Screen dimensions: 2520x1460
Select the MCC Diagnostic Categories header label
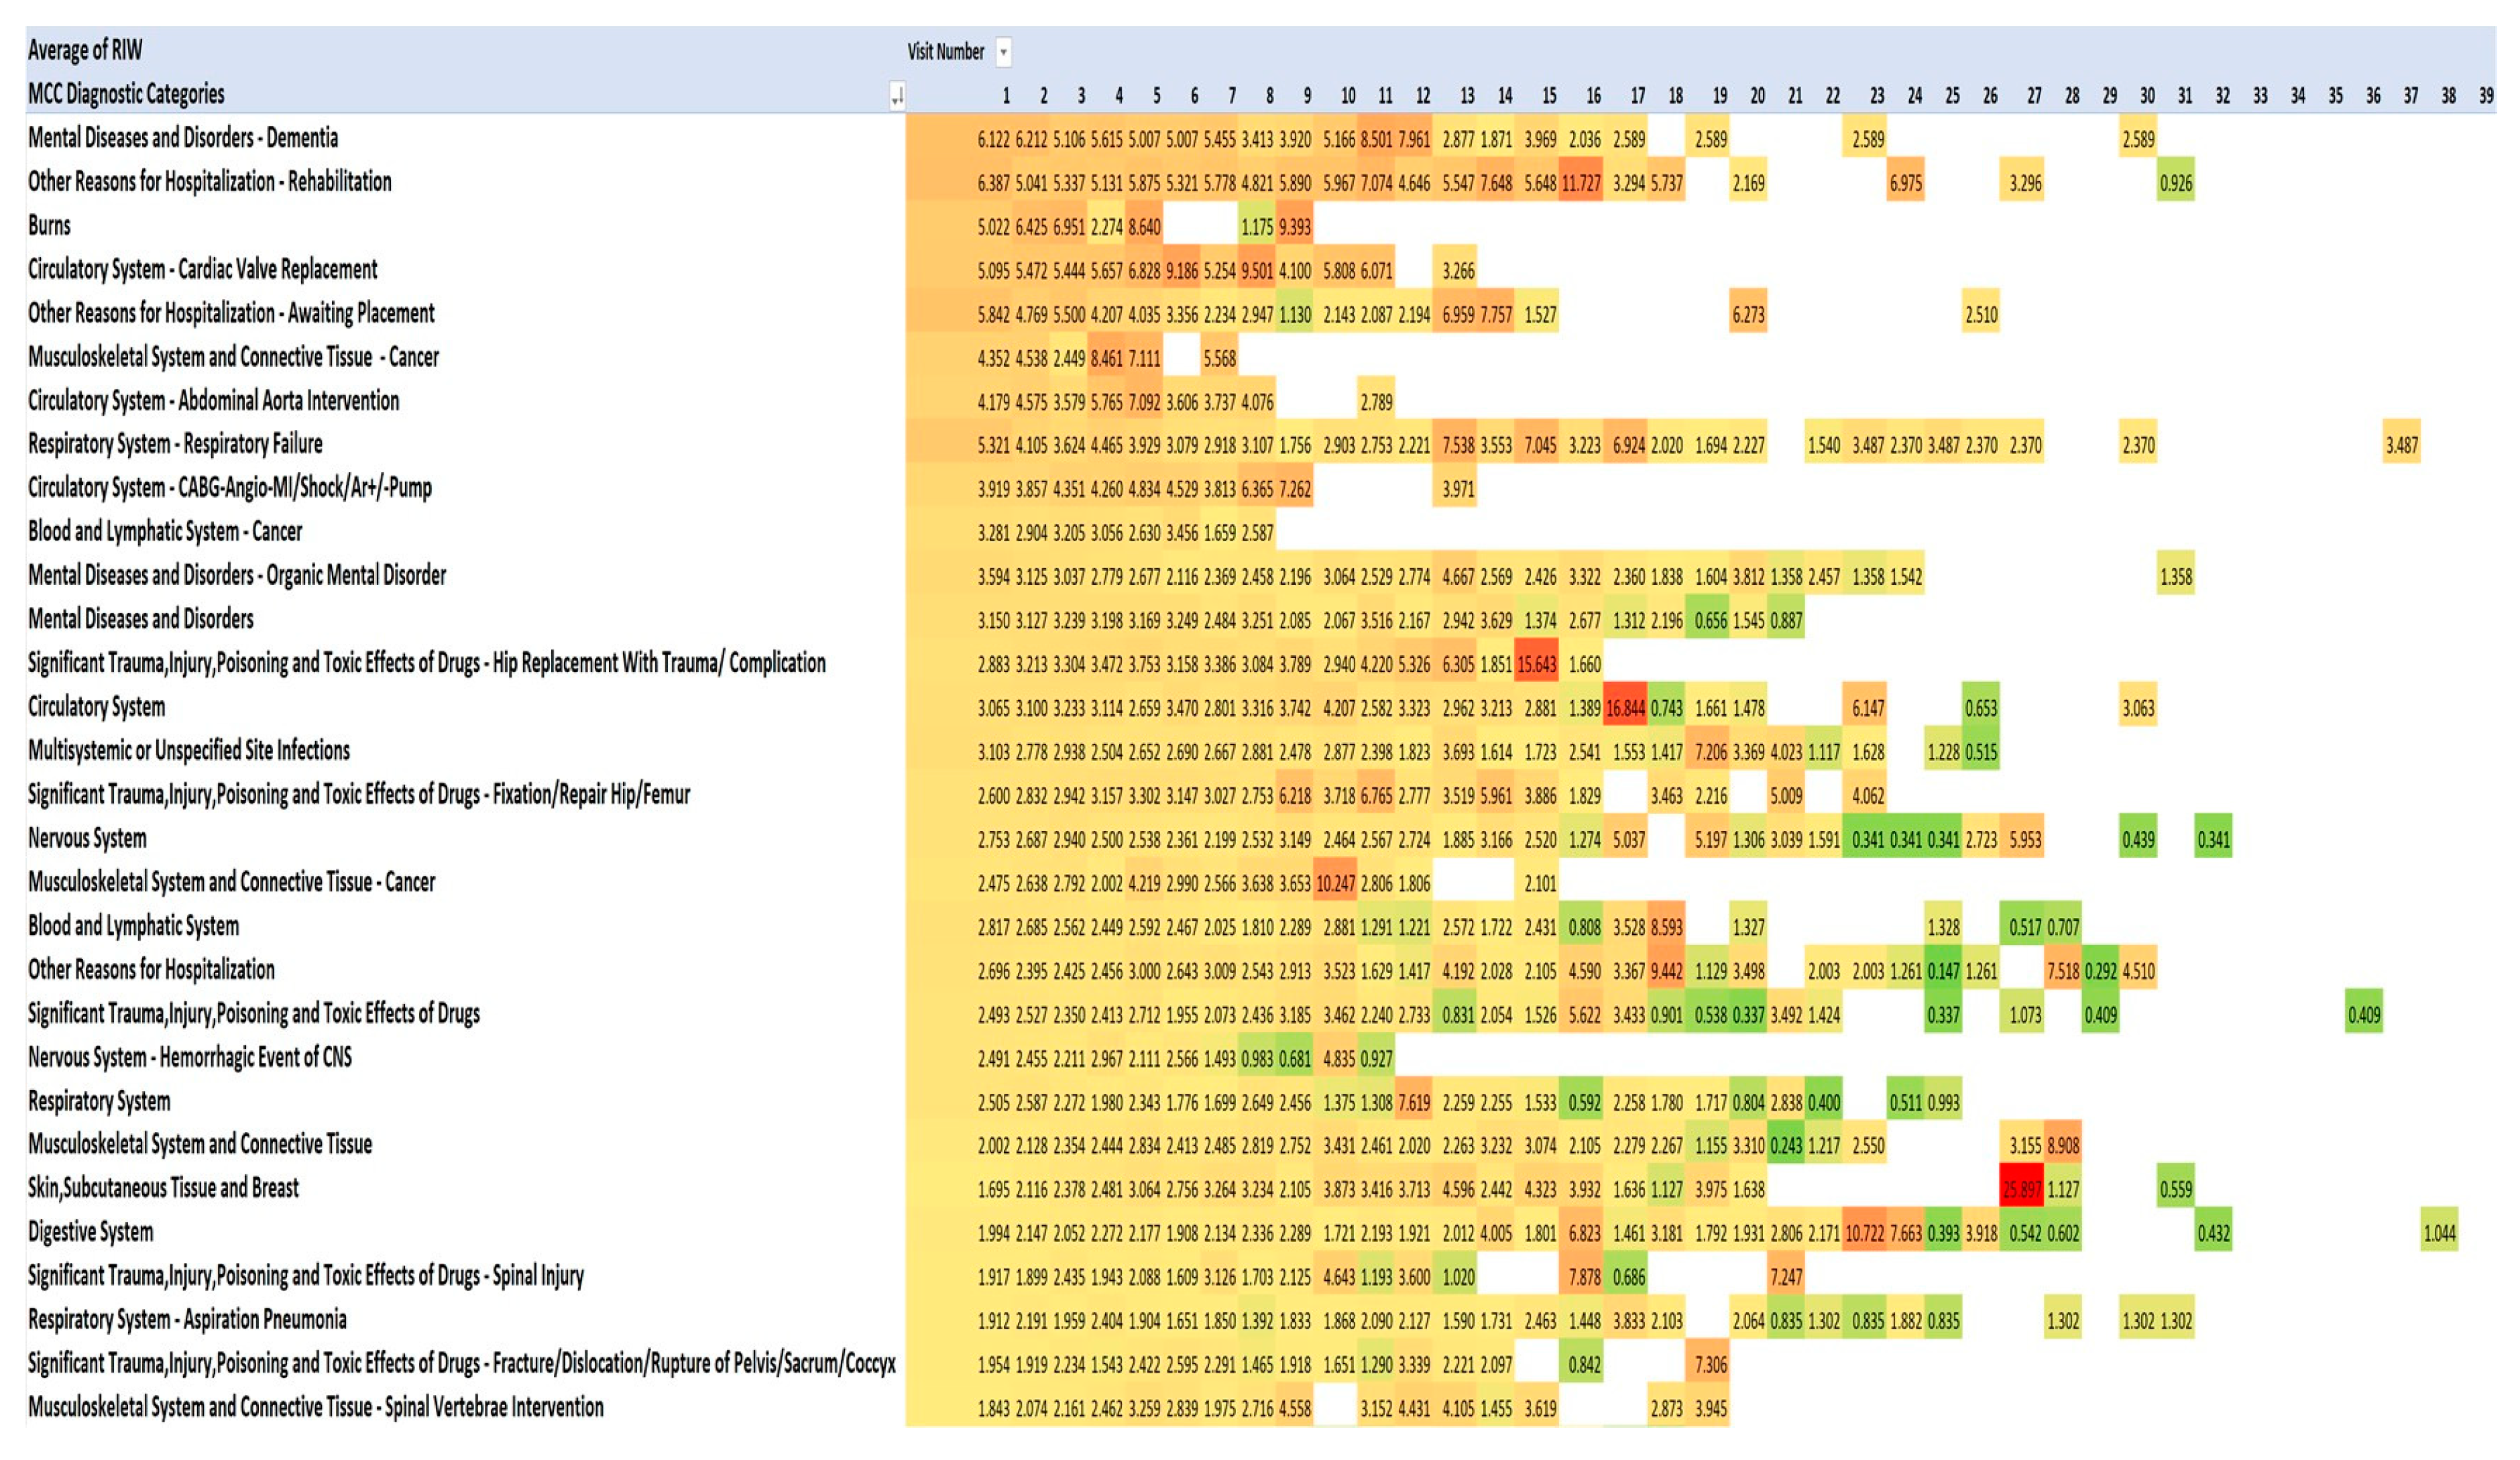click(126, 94)
